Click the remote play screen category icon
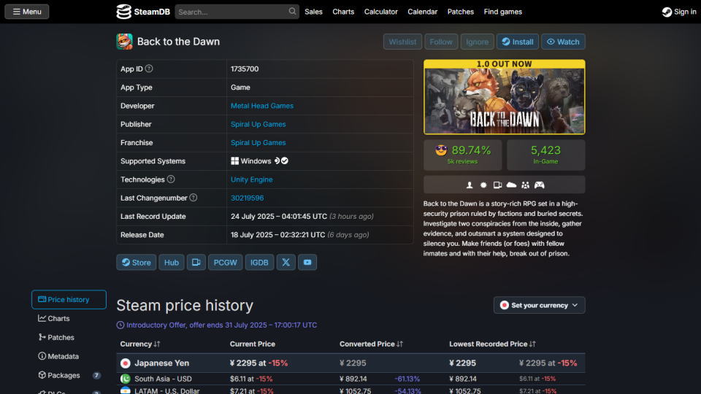The image size is (701, 394). tap(497, 185)
